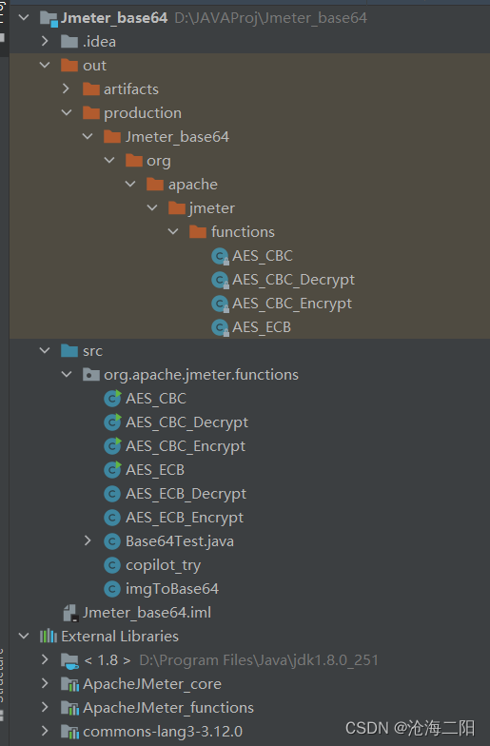490x746 pixels.
Task: Select Base64Test.java file name
Action: click(x=180, y=541)
